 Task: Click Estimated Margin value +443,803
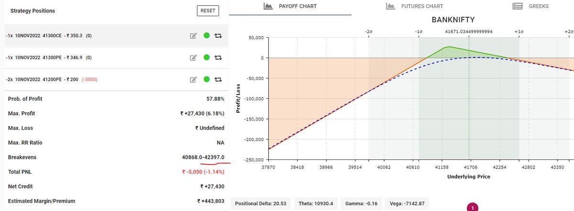pos(211,201)
